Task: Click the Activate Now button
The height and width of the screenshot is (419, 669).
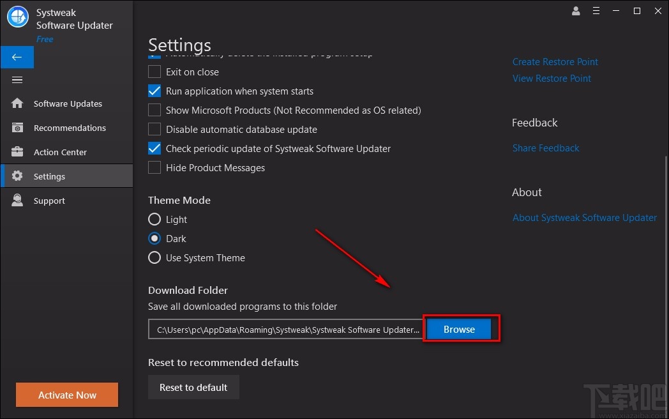Action: (x=67, y=395)
